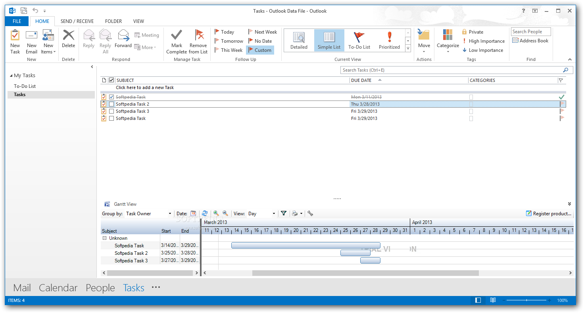Switch to the Detailed view
The image size is (584, 313).
point(299,40)
